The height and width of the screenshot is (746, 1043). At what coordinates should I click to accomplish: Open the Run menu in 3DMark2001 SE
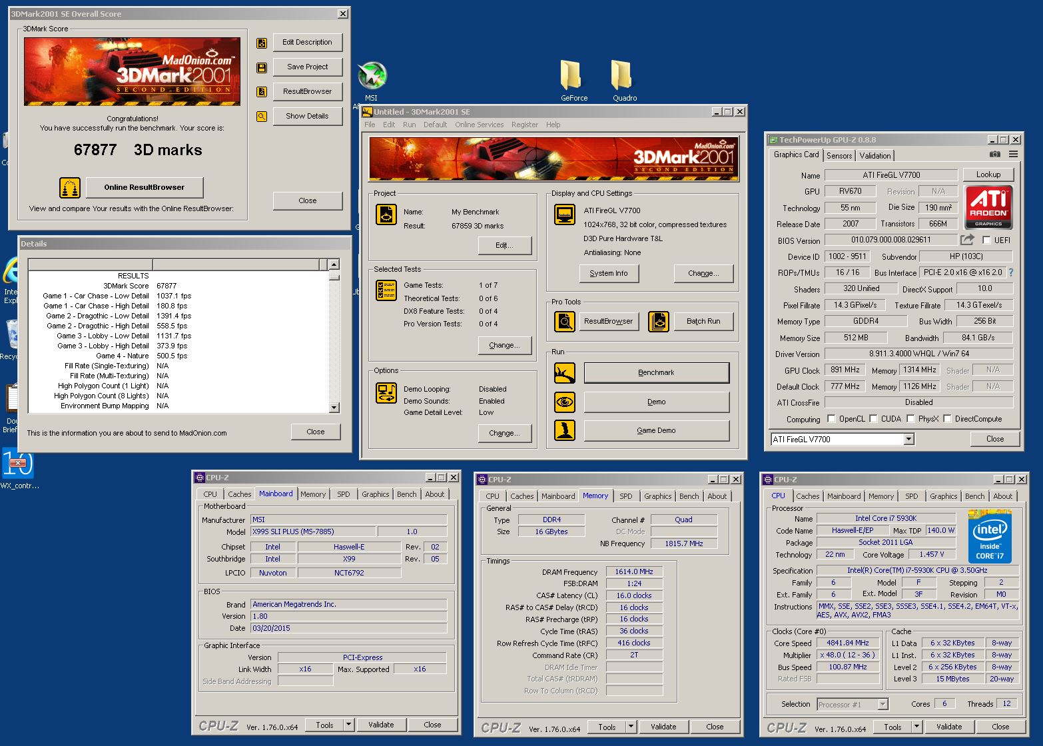[409, 125]
